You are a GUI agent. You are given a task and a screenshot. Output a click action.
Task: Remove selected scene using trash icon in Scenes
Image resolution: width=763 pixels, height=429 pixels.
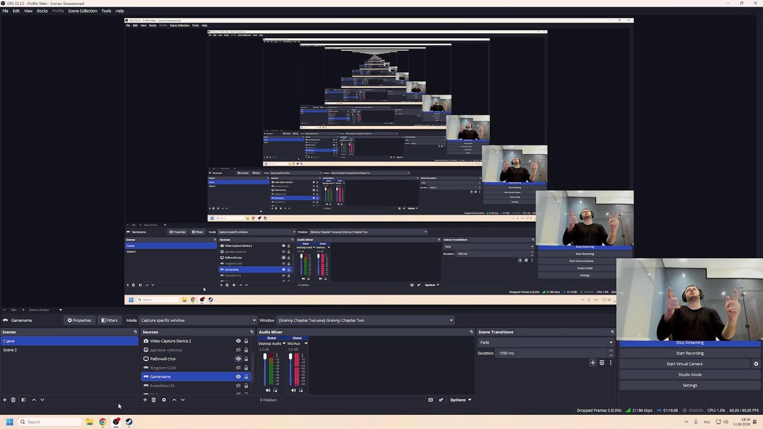point(14,400)
